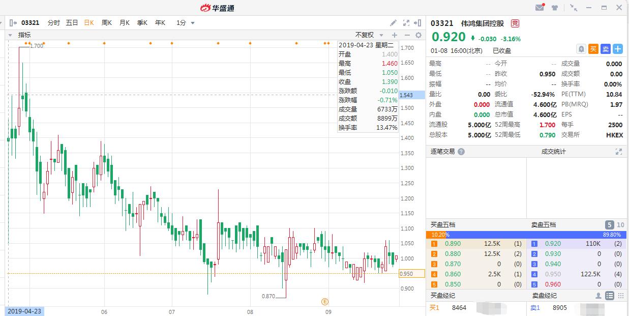Image resolution: width=629 pixels, height=316 pixels.
Task: Toggle the price alert bell beside the 买 button
Action: coord(581,48)
